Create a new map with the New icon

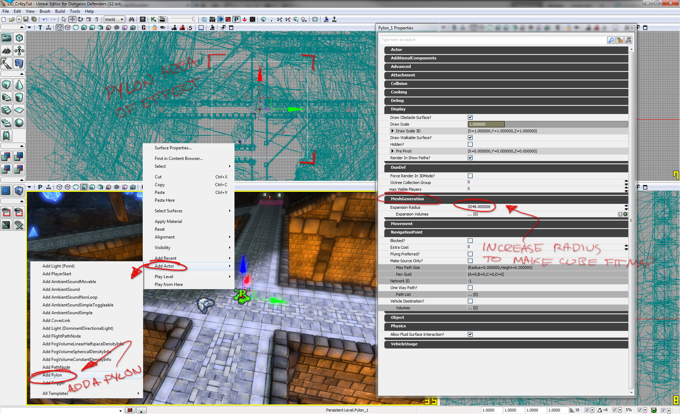[4, 19]
